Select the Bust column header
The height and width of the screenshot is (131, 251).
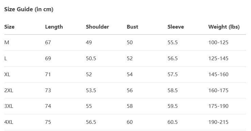click(x=132, y=27)
